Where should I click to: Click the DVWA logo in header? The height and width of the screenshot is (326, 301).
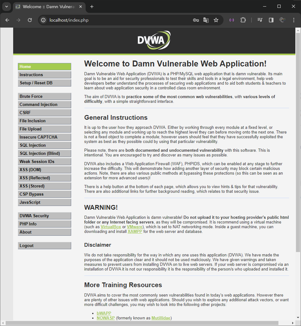pos(154,40)
